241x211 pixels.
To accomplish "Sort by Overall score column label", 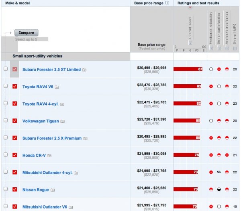I will click(x=190, y=27).
